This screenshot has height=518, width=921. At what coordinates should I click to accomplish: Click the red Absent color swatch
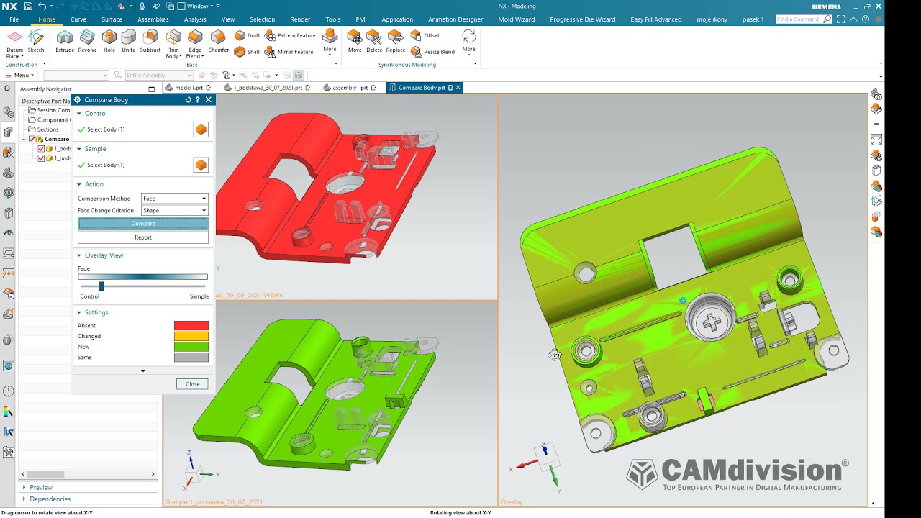click(191, 326)
